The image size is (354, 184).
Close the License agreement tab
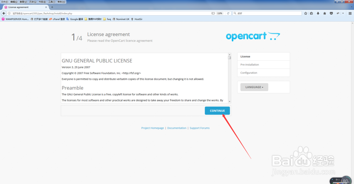pos(46,7)
